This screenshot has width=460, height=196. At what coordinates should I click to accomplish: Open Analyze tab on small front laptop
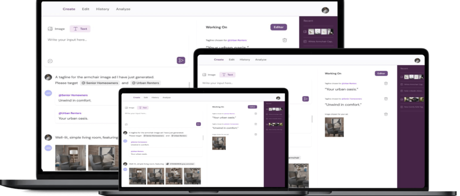pos(166,98)
